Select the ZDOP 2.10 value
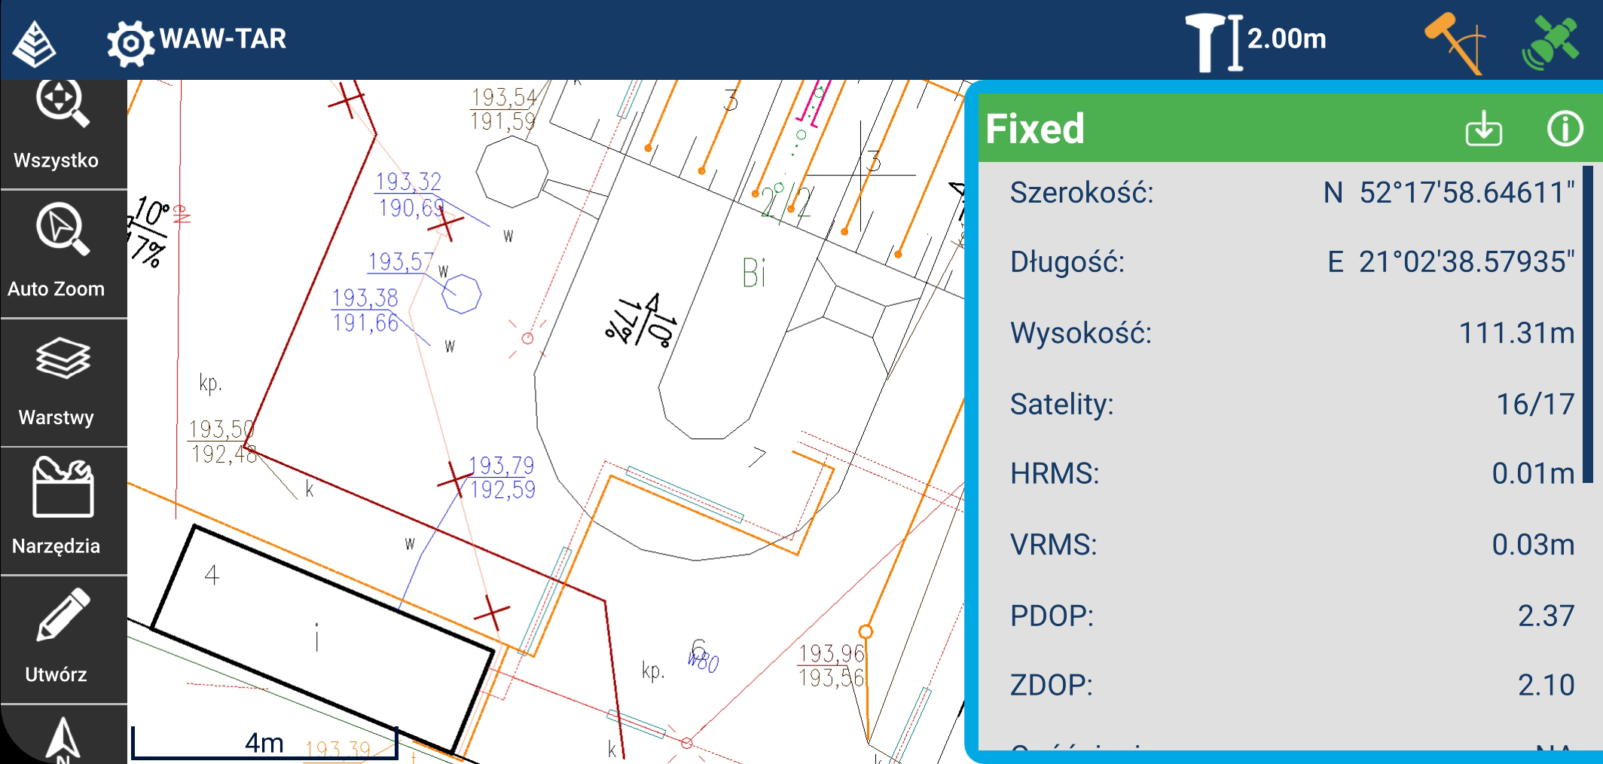 1546,685
